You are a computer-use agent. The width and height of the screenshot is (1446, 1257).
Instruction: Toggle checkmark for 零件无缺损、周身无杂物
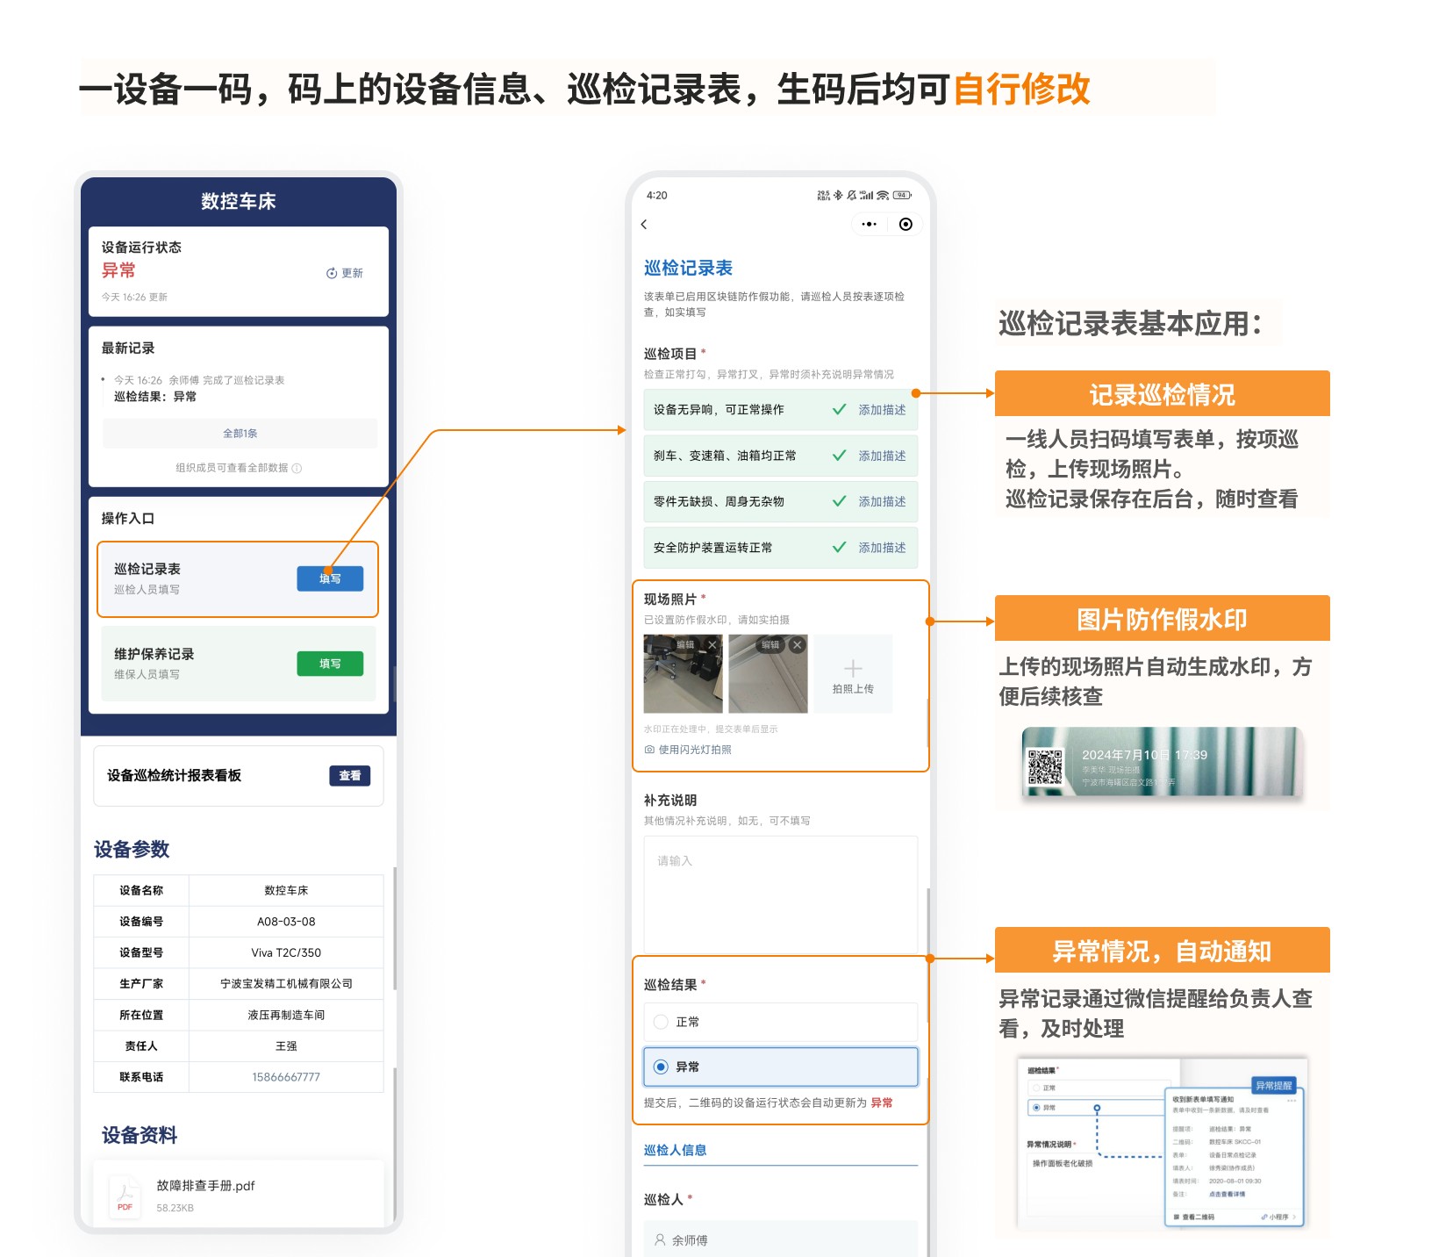coord(839,501)
